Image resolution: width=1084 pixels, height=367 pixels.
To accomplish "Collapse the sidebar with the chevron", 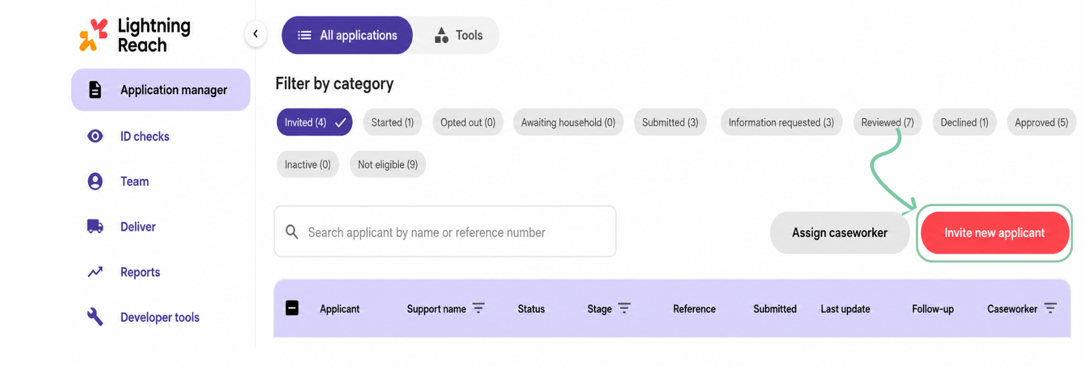I will pos(256,34).
